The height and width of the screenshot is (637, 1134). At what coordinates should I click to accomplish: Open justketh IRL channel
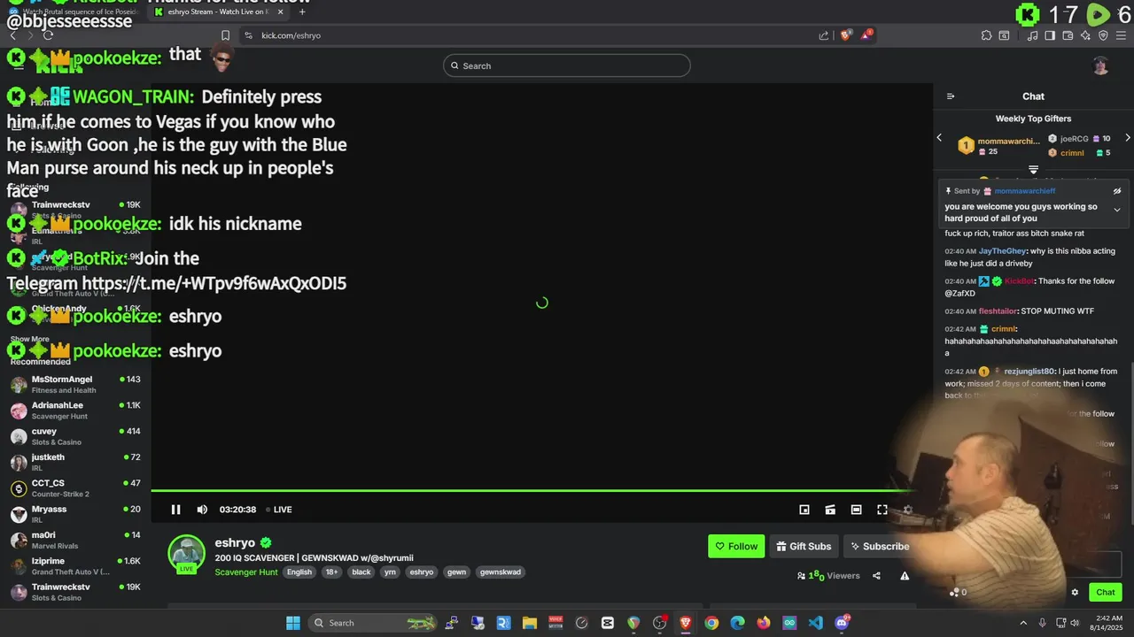pos(75,462)
